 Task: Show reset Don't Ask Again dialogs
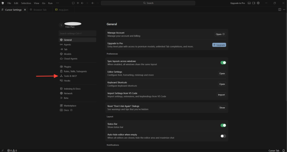(222, 107)
